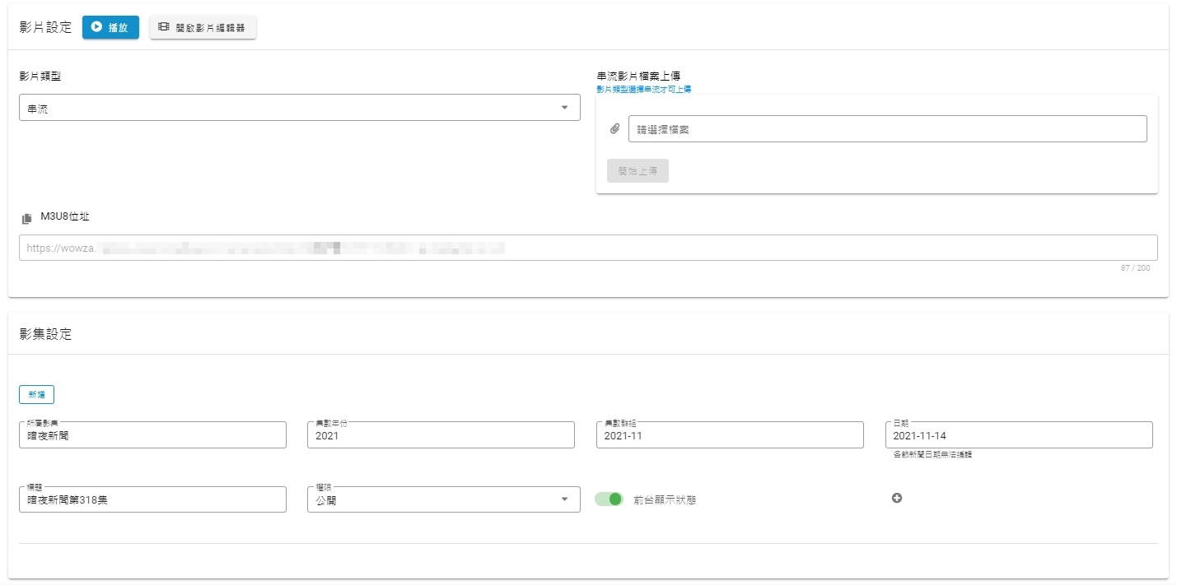Select the 請選擇檔案 file input field
Screen dimensions: 1177x585
click(x=888, y=129)
